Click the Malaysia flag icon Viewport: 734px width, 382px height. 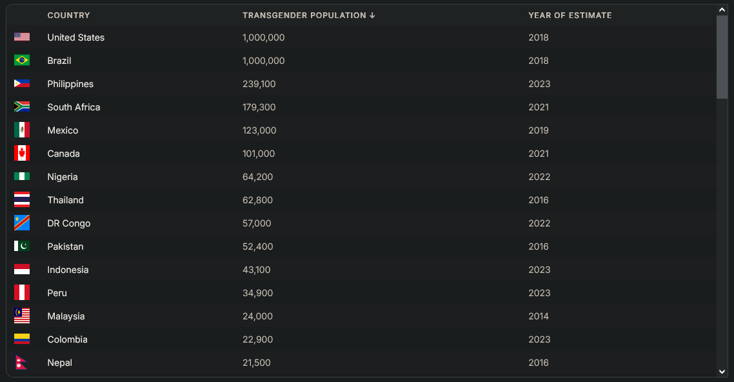click(22, 316)
